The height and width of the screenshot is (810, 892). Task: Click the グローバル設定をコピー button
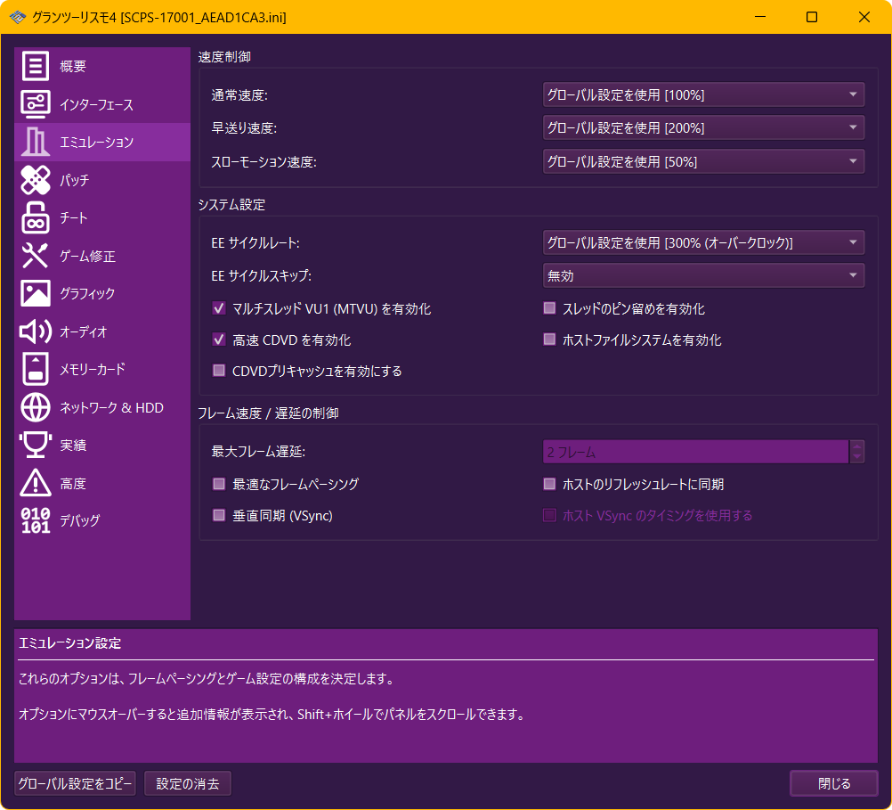point(76,784)
